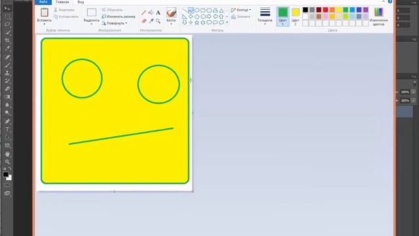This screenshot has height=236, width=419.
Task: Choose the Rounded rectangle shape
Action: [x=209, y=10]
